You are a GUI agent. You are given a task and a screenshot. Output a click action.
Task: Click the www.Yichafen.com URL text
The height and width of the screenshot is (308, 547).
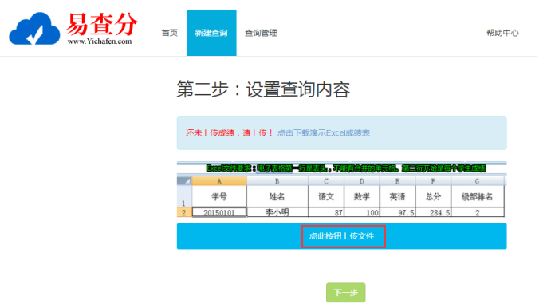pyautogui.click(x=100, y=41)
